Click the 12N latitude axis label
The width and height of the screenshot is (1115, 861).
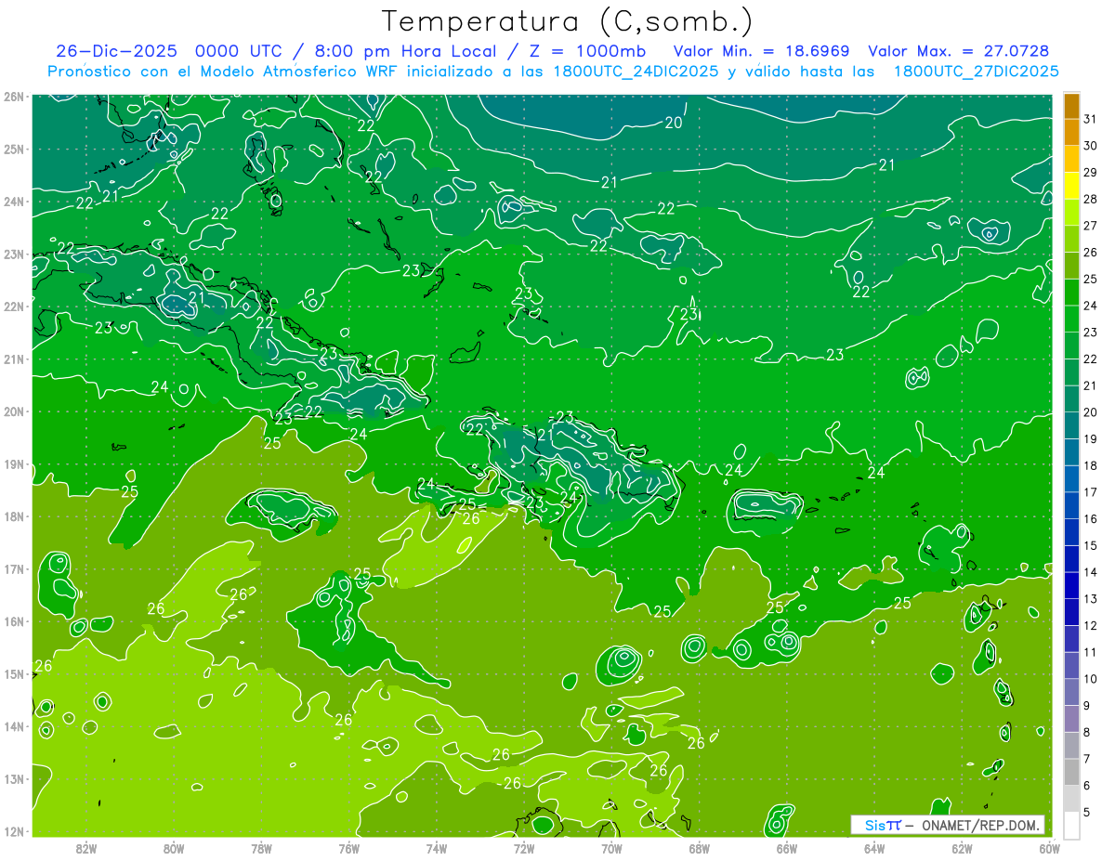click(14, 831)
